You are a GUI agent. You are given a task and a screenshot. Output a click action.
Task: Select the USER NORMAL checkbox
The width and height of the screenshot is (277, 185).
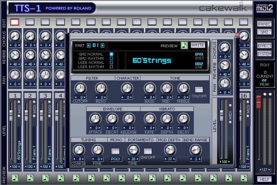111,62
